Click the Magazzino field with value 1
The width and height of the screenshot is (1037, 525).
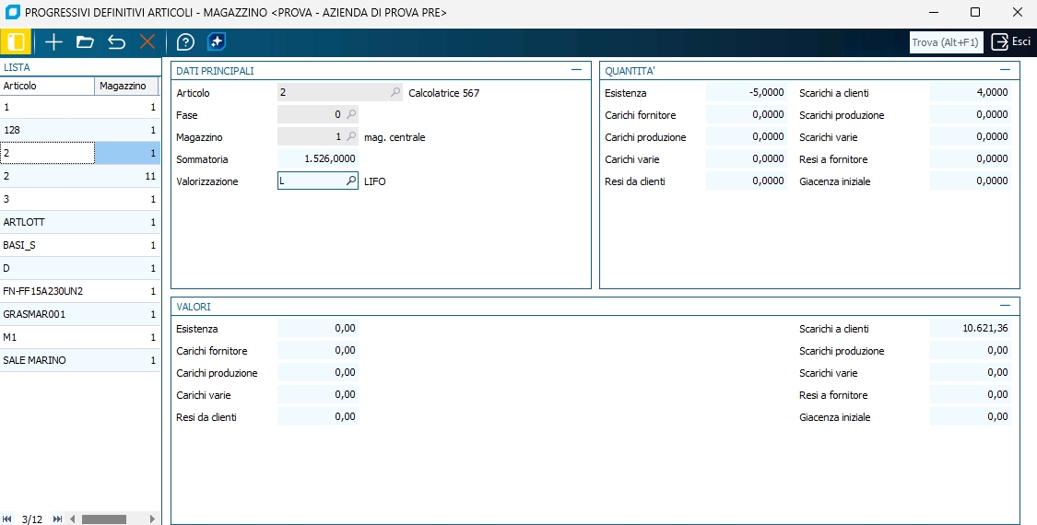coord(317,137)
